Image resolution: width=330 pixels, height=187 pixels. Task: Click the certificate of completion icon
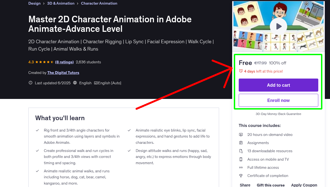[x=241, y=176]
